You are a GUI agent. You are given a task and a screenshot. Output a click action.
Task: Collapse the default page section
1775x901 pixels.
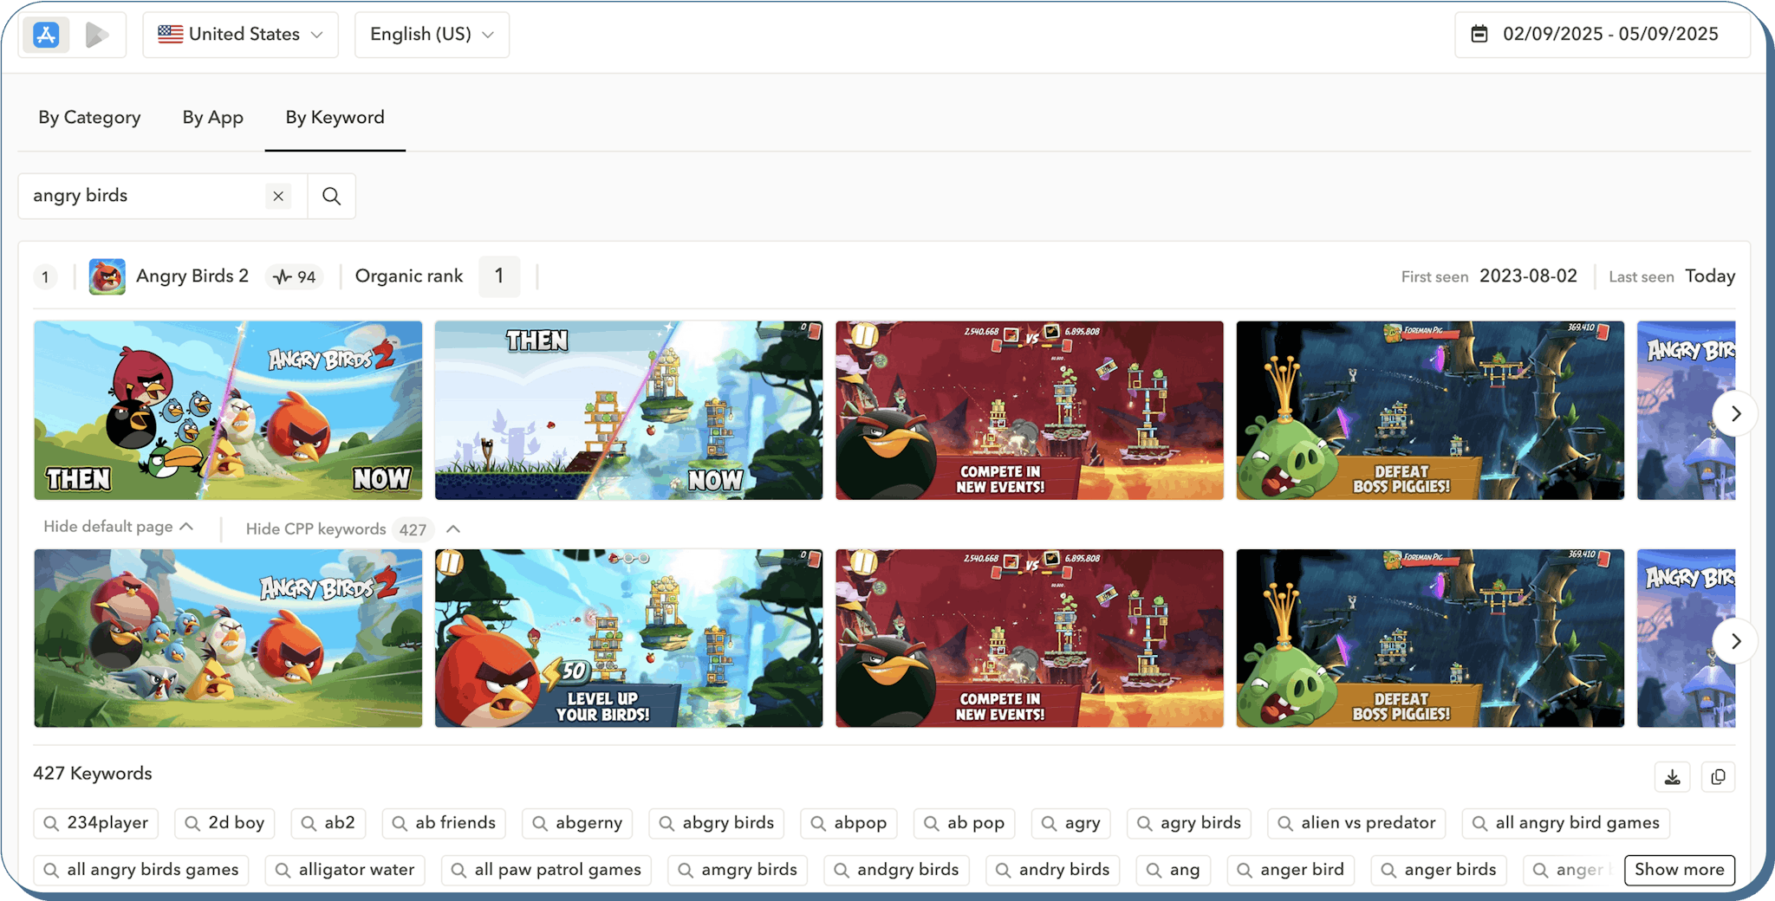coord(118,527)
